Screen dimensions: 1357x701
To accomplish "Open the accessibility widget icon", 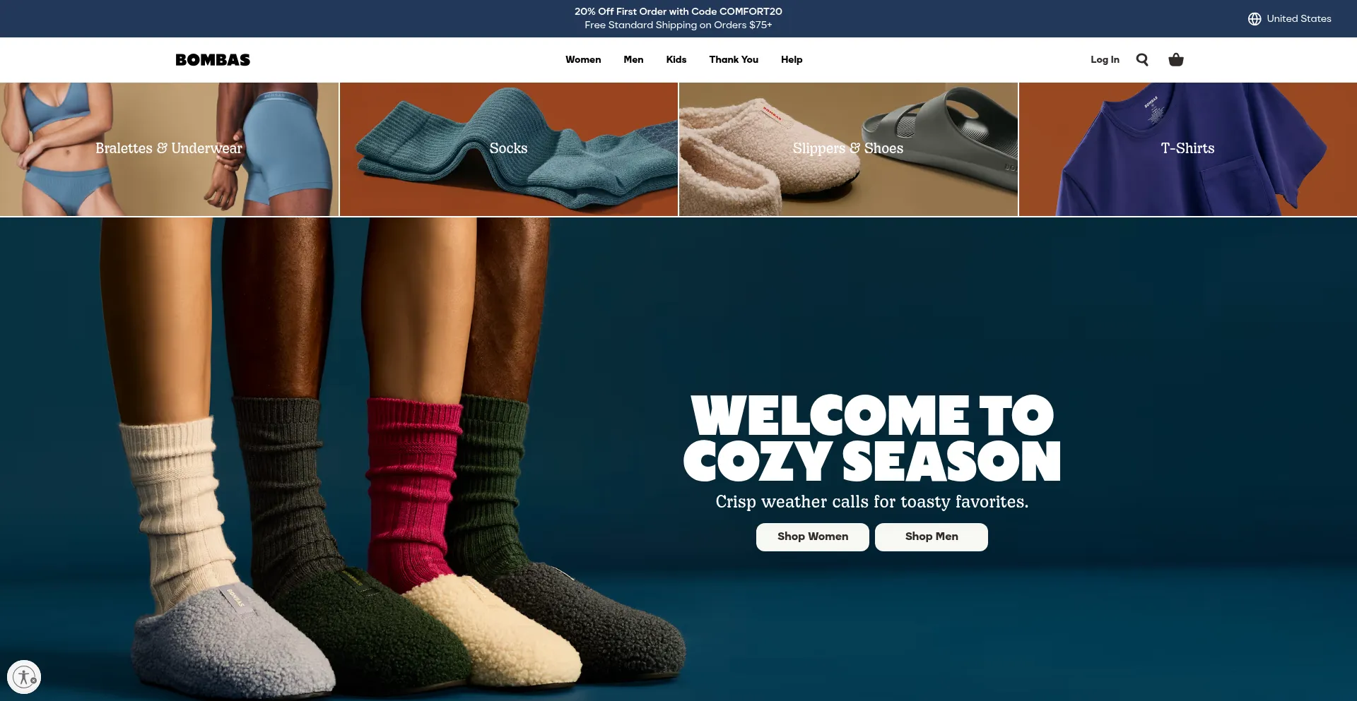I will click(x=24, y=677).
